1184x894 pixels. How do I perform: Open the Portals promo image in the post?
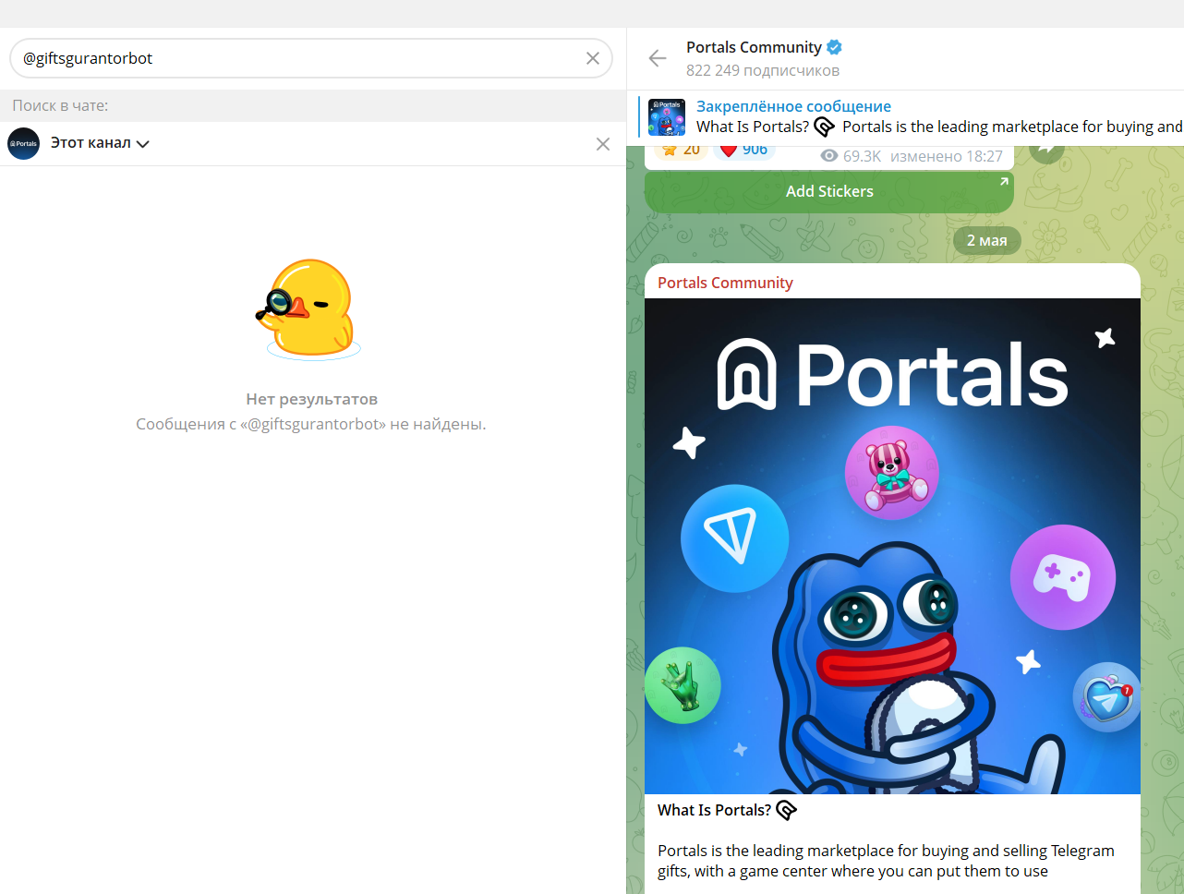click(892, 546)
